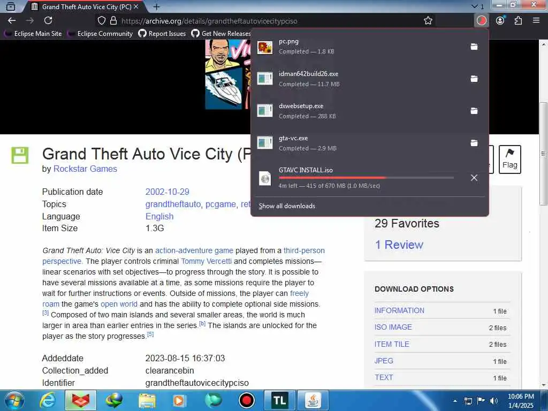The height and width of the screenshot is (411, 548).
Task: Open the system volume speaker icon
Action: pos(493,401)
